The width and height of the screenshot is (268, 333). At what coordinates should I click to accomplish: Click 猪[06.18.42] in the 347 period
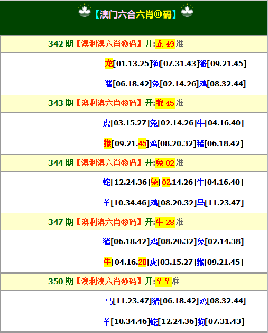coord(126,241)
